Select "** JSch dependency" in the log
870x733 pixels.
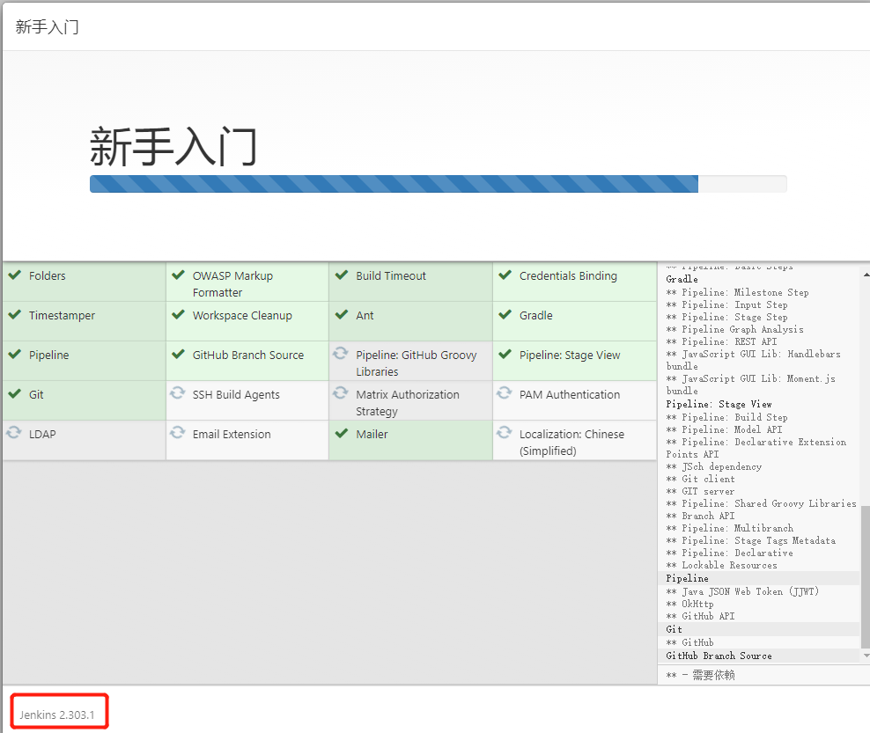click(714, 467)
